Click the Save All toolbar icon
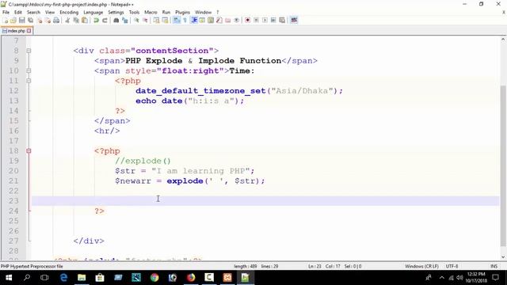Screen dimensions: 507x285 coord(30,21)
